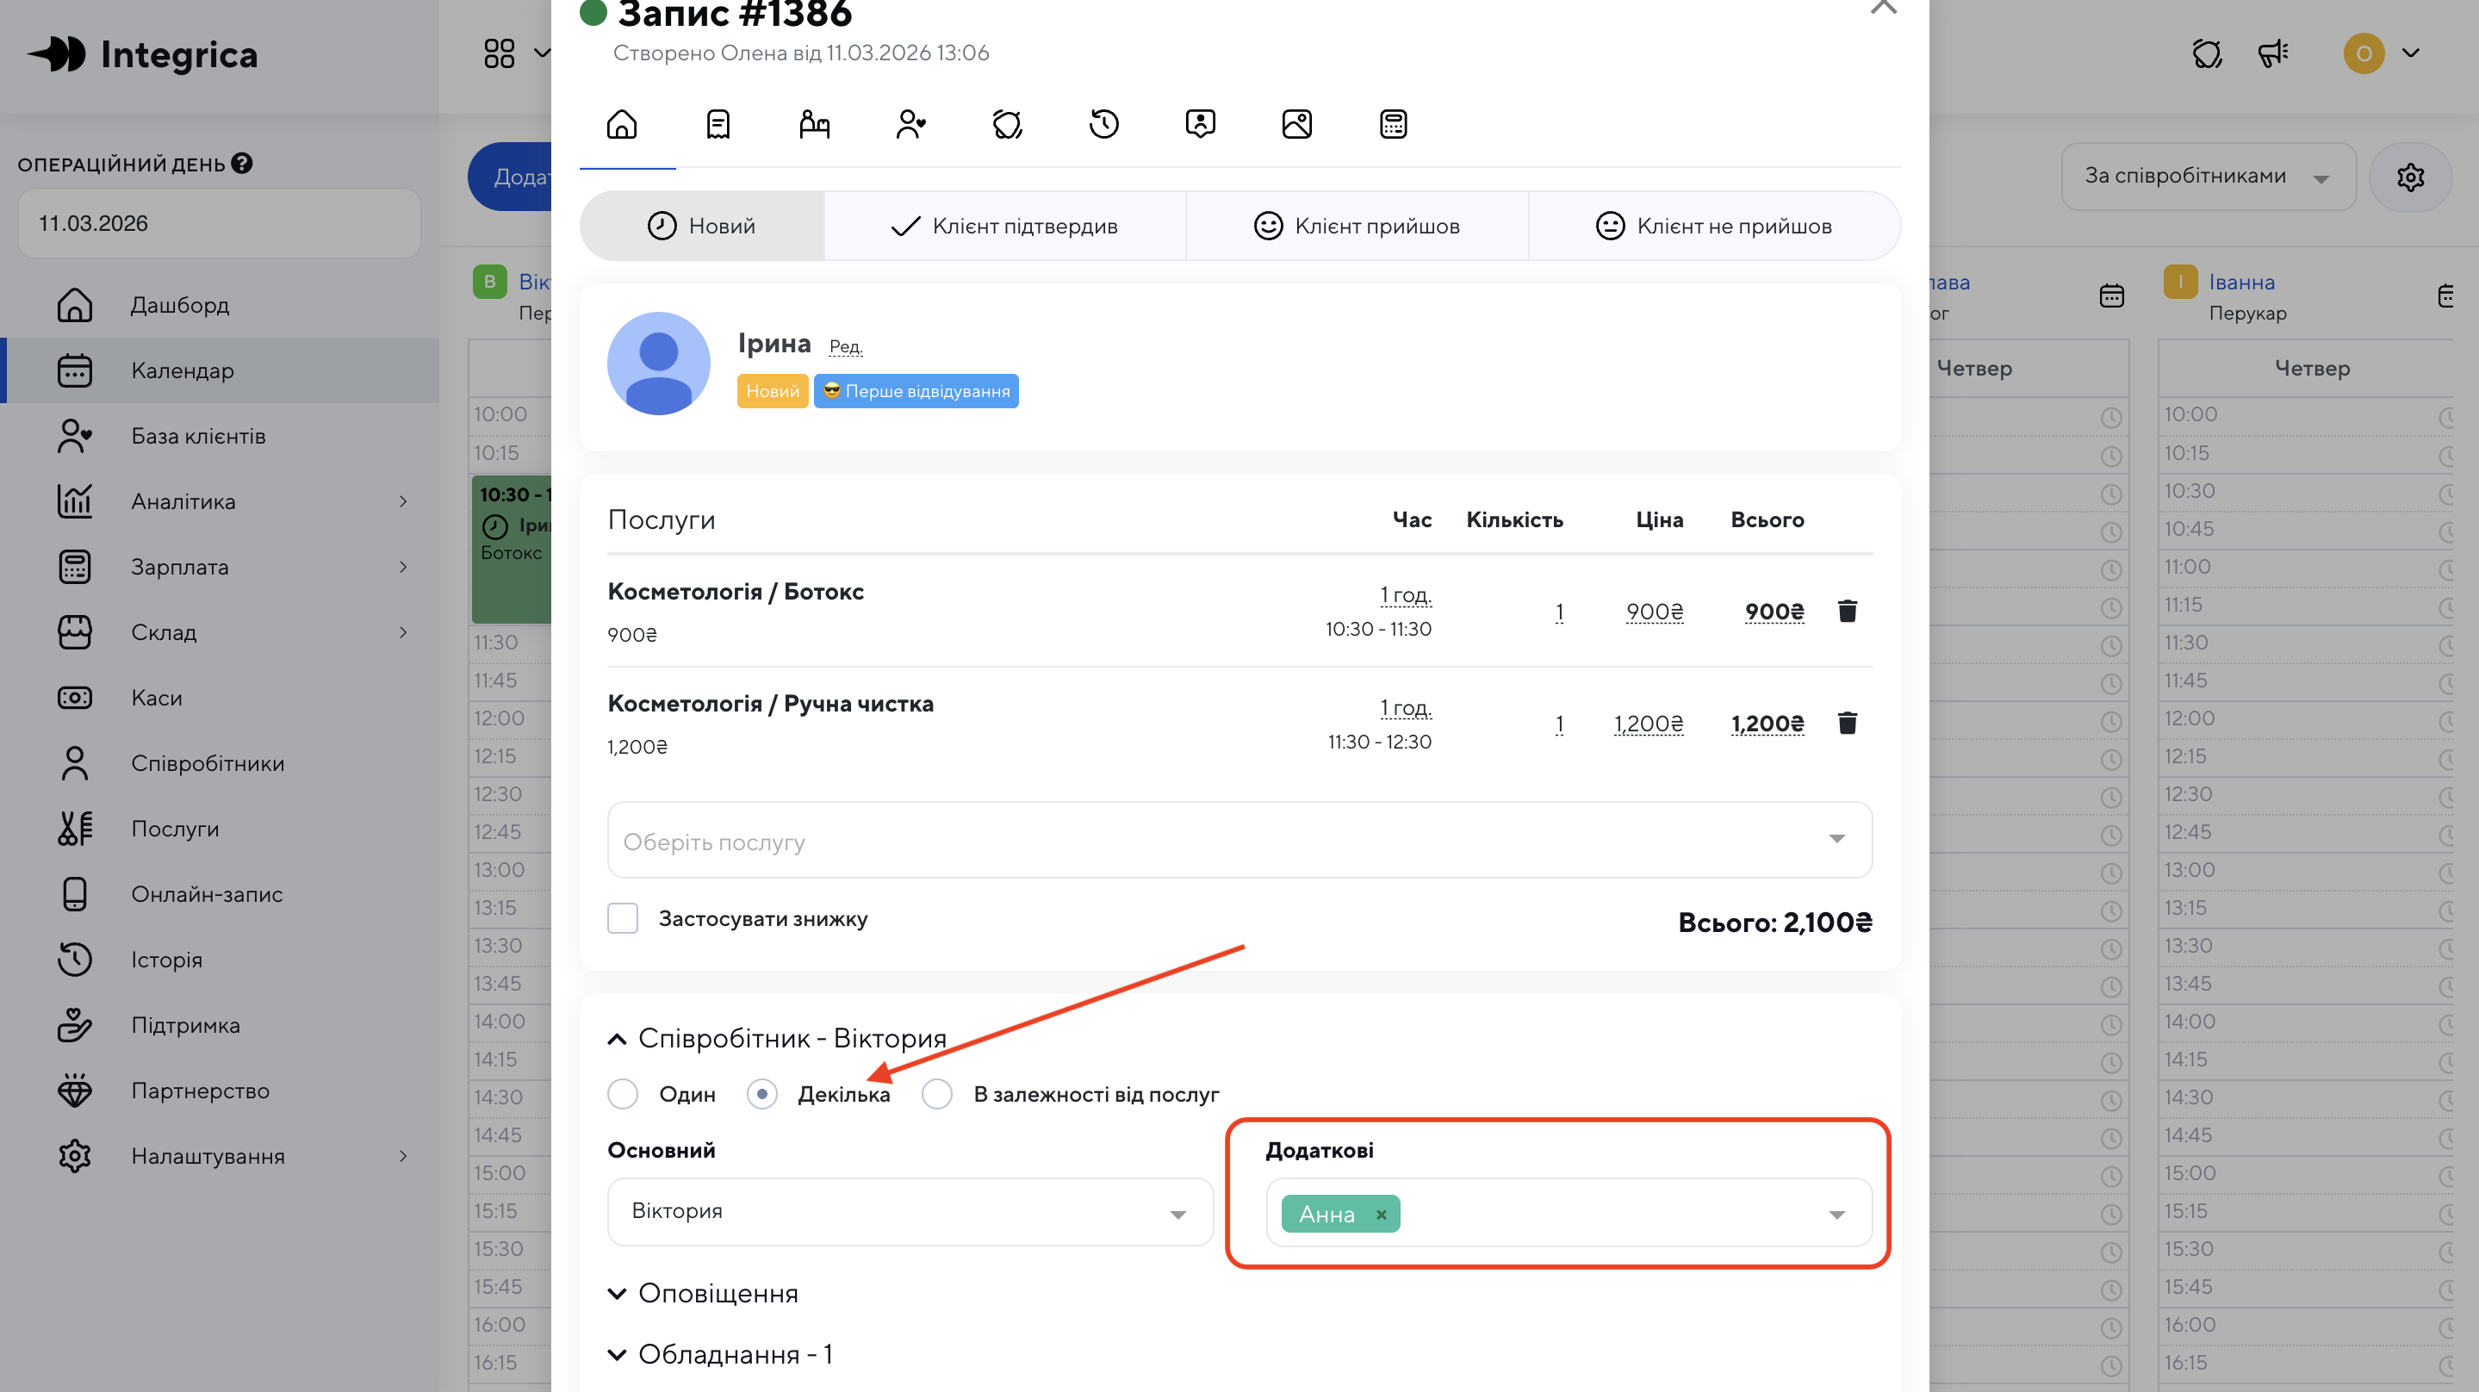Open the receipt document icon tab
This screenshot has height=1392, width=2479.
718,124
